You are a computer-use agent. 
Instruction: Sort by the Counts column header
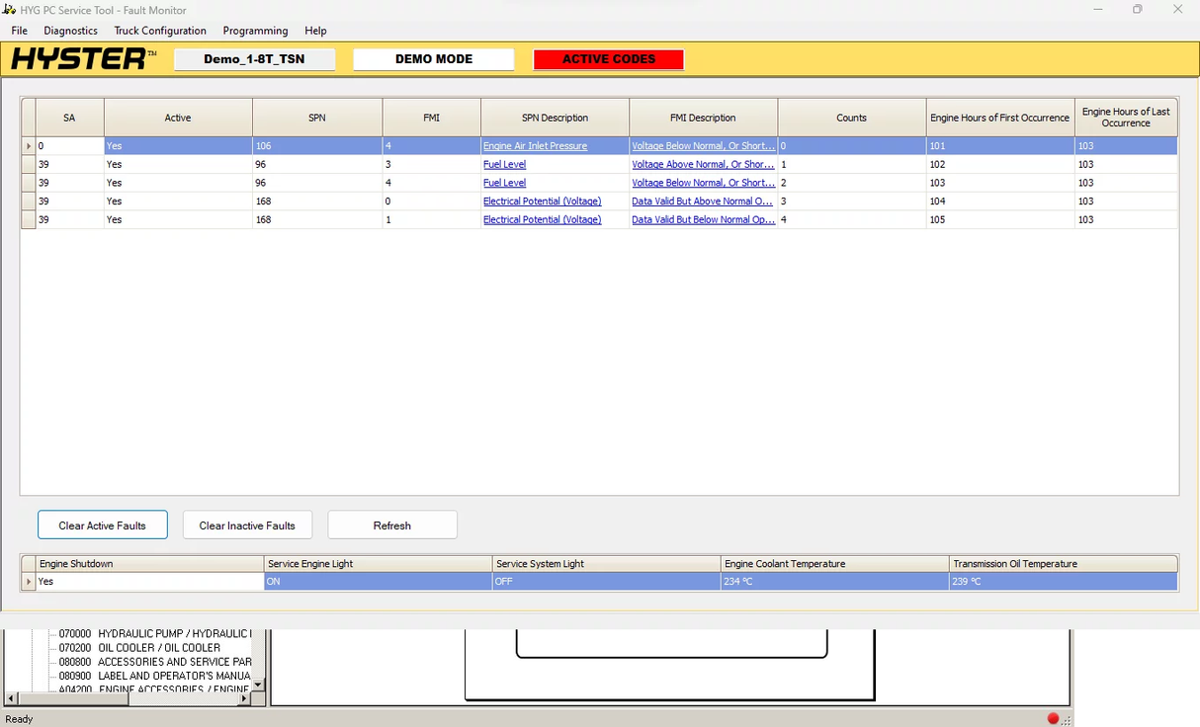click(851, 118)
